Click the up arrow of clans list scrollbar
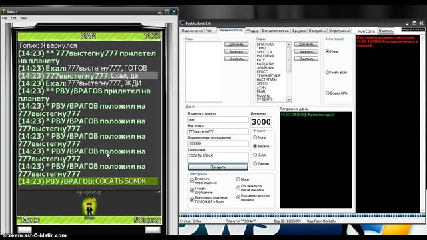This screenshot has height=240, width=427. [289, 45]
